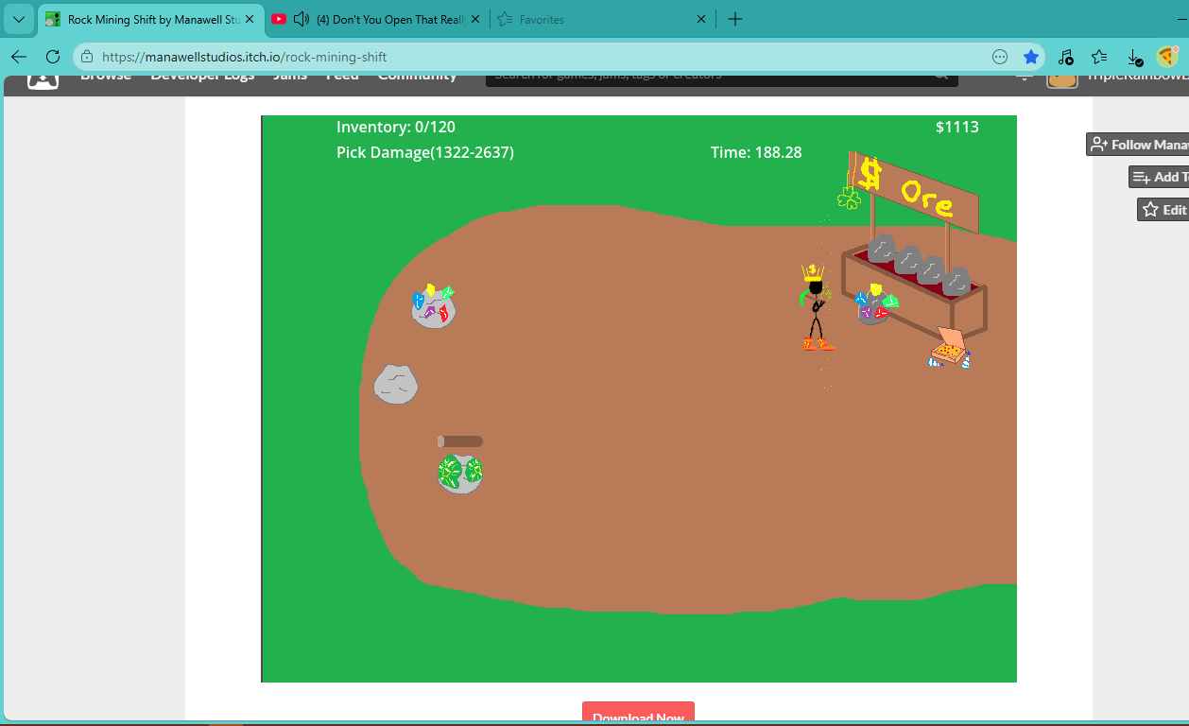
Task: Click the plain gray rock
Action: (x=396, y=385)
